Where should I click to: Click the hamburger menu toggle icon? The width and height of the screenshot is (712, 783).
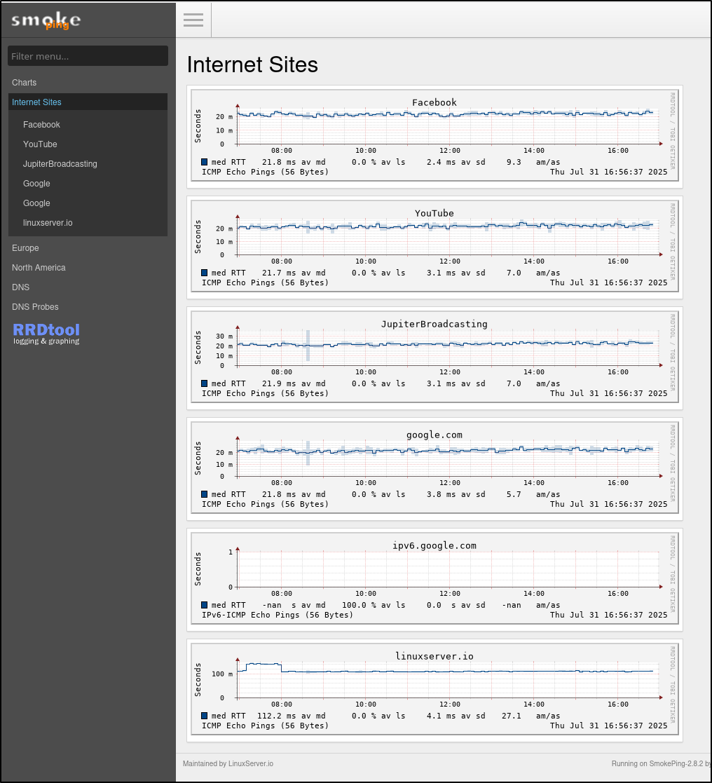coord(193,20)
